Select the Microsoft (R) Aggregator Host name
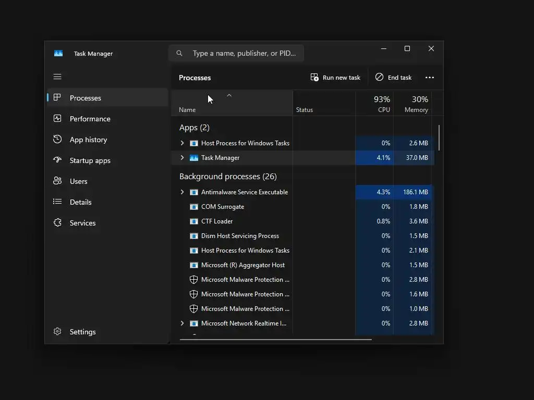 (243, 265)
